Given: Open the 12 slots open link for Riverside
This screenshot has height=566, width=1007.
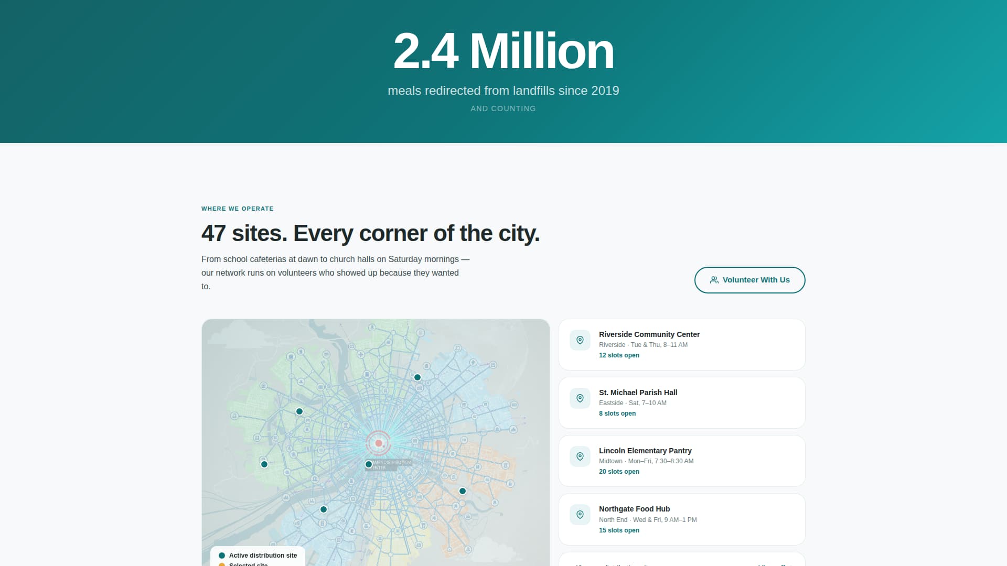Looking at the screenshot, I should click(619, 355).
